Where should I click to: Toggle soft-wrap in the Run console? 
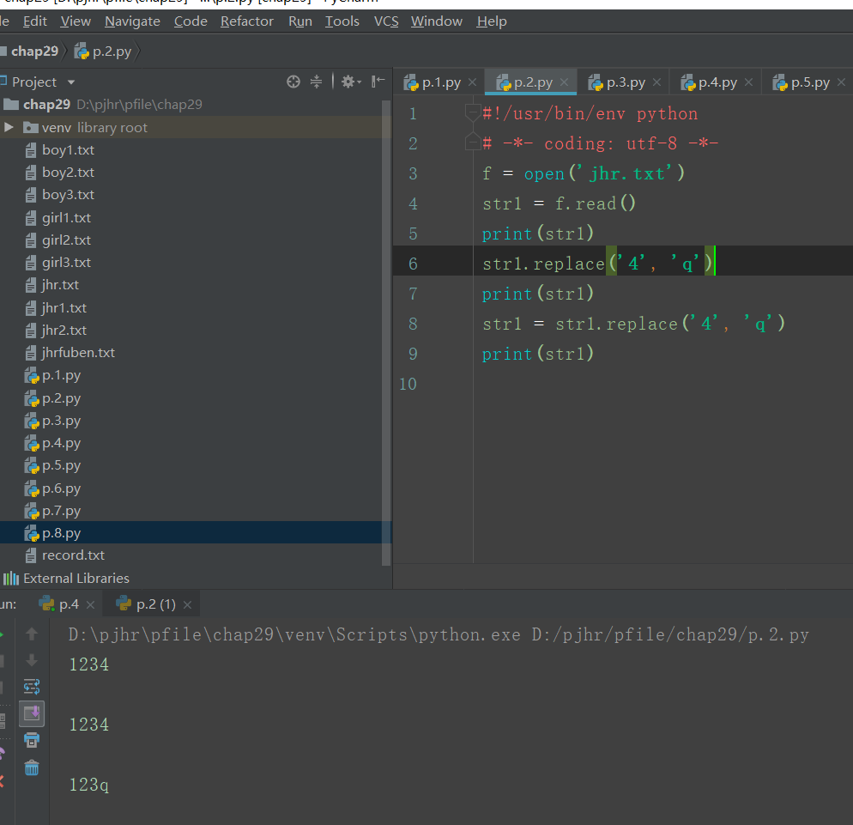32,687
